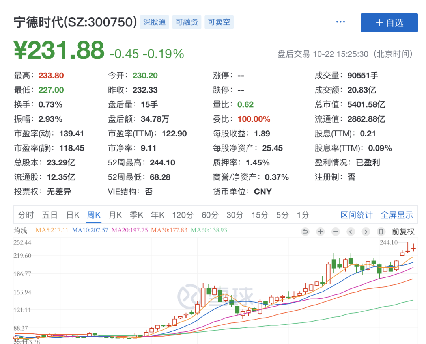
Task: Click the 总市值 value 5401.58亿
Action: click(x=366, y=104)
